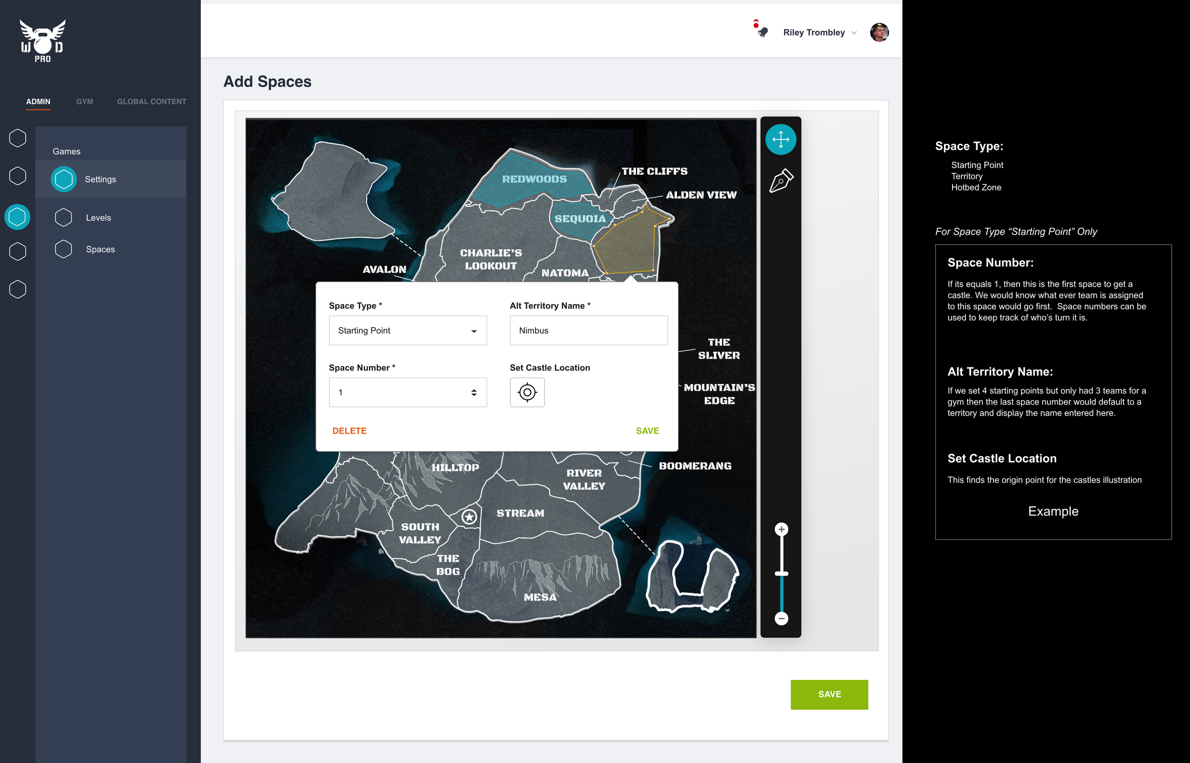Image resolution: width=1190 pixels, height=763 pixels.
Task: Click Riley Trombley's profile avatar
Action: (879, 33)
